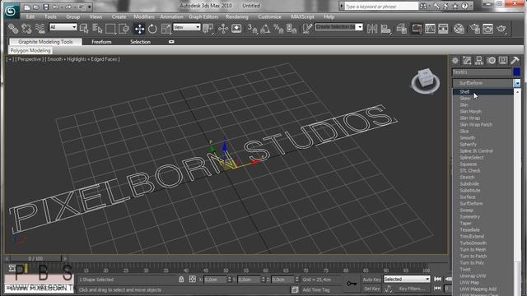Click the blue object color swatch
The width and height of the screenshot is (527, 296).
point(516,72)
